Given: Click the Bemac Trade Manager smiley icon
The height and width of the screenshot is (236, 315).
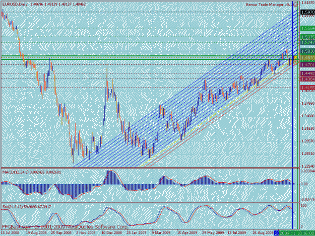Looking at the screenshot, I should [x=295, y=4].
